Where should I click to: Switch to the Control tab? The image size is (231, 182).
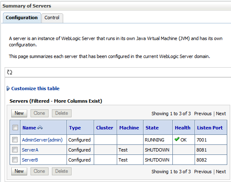(52, 18)
